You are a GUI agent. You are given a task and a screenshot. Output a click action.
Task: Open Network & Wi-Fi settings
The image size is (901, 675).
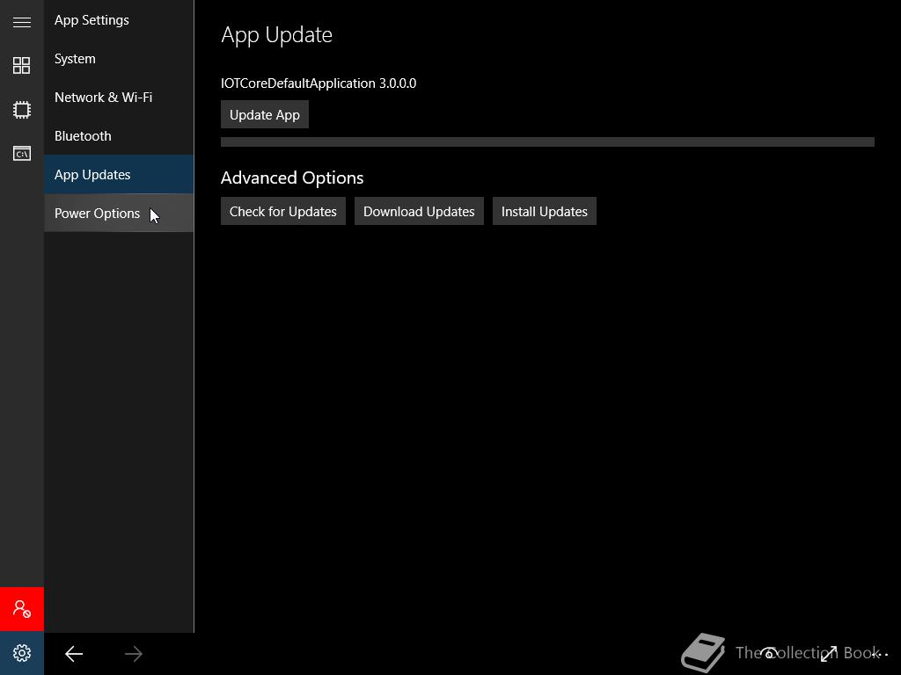coord(119,97)
